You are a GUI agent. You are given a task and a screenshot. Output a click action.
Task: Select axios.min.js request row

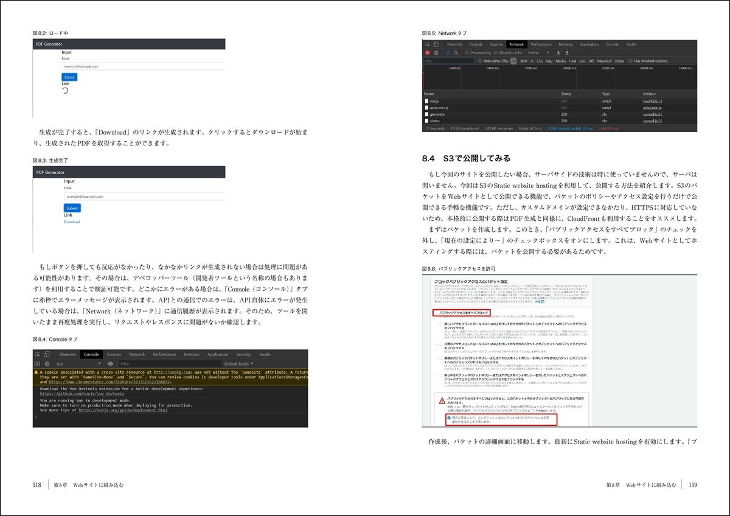[560, 107]
